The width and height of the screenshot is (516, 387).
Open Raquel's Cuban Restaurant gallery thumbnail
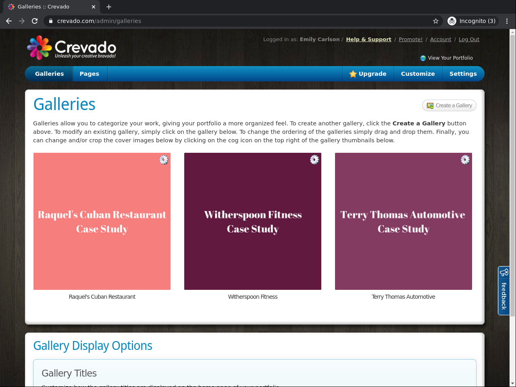(102, 221)
